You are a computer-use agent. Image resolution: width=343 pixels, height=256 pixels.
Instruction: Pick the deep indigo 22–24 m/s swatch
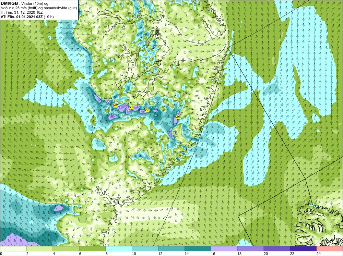304,249
